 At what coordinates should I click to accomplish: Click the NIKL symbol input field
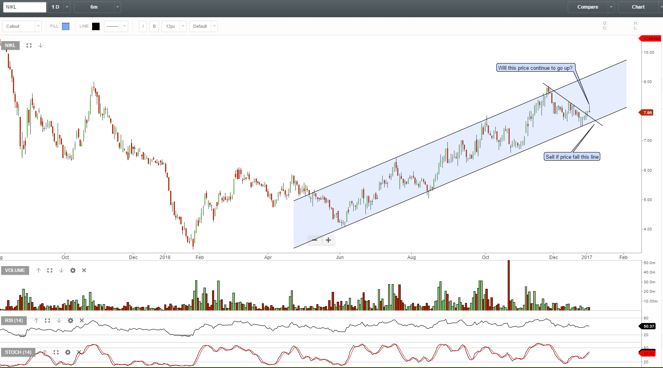click(x=24, y=7)
